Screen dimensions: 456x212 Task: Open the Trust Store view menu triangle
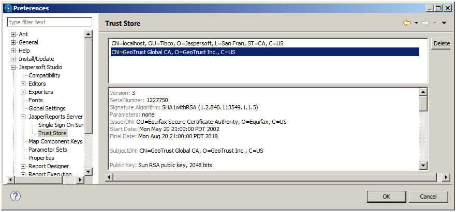point(444,23)
